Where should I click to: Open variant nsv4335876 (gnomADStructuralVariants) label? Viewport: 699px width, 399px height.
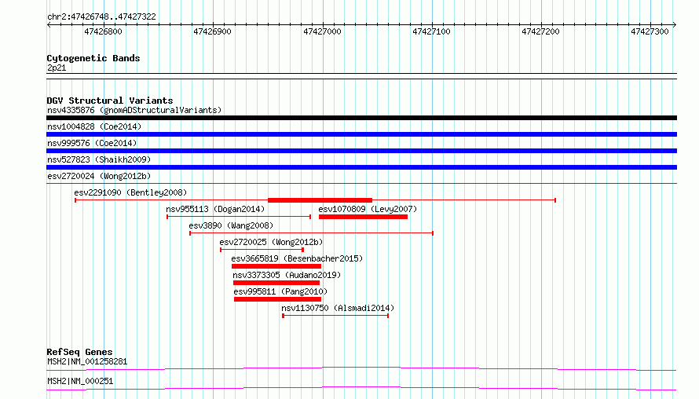134,110
